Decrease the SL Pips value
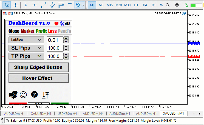This screenshot has height=125, width=204. point(66,50)
